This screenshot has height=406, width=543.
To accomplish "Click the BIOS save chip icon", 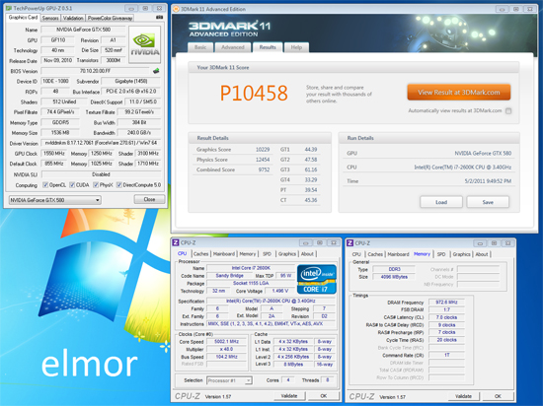I will 156,71.
